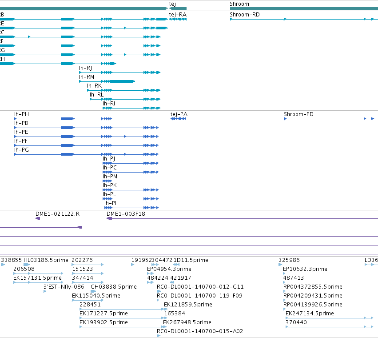Select the Ih-RI transcript label
Screen dimensions: 378x338
[x=109, y=104]
